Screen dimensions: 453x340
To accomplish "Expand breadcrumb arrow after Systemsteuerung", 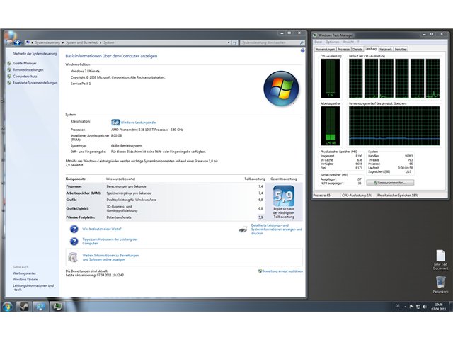I will pyautogui.click(x=63, y=42).
